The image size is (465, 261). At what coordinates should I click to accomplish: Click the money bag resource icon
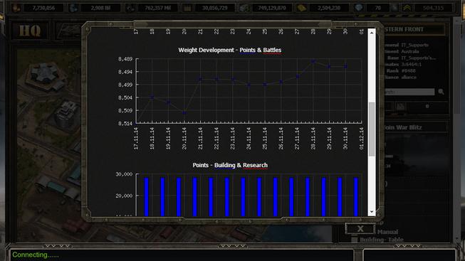[16, 8]
